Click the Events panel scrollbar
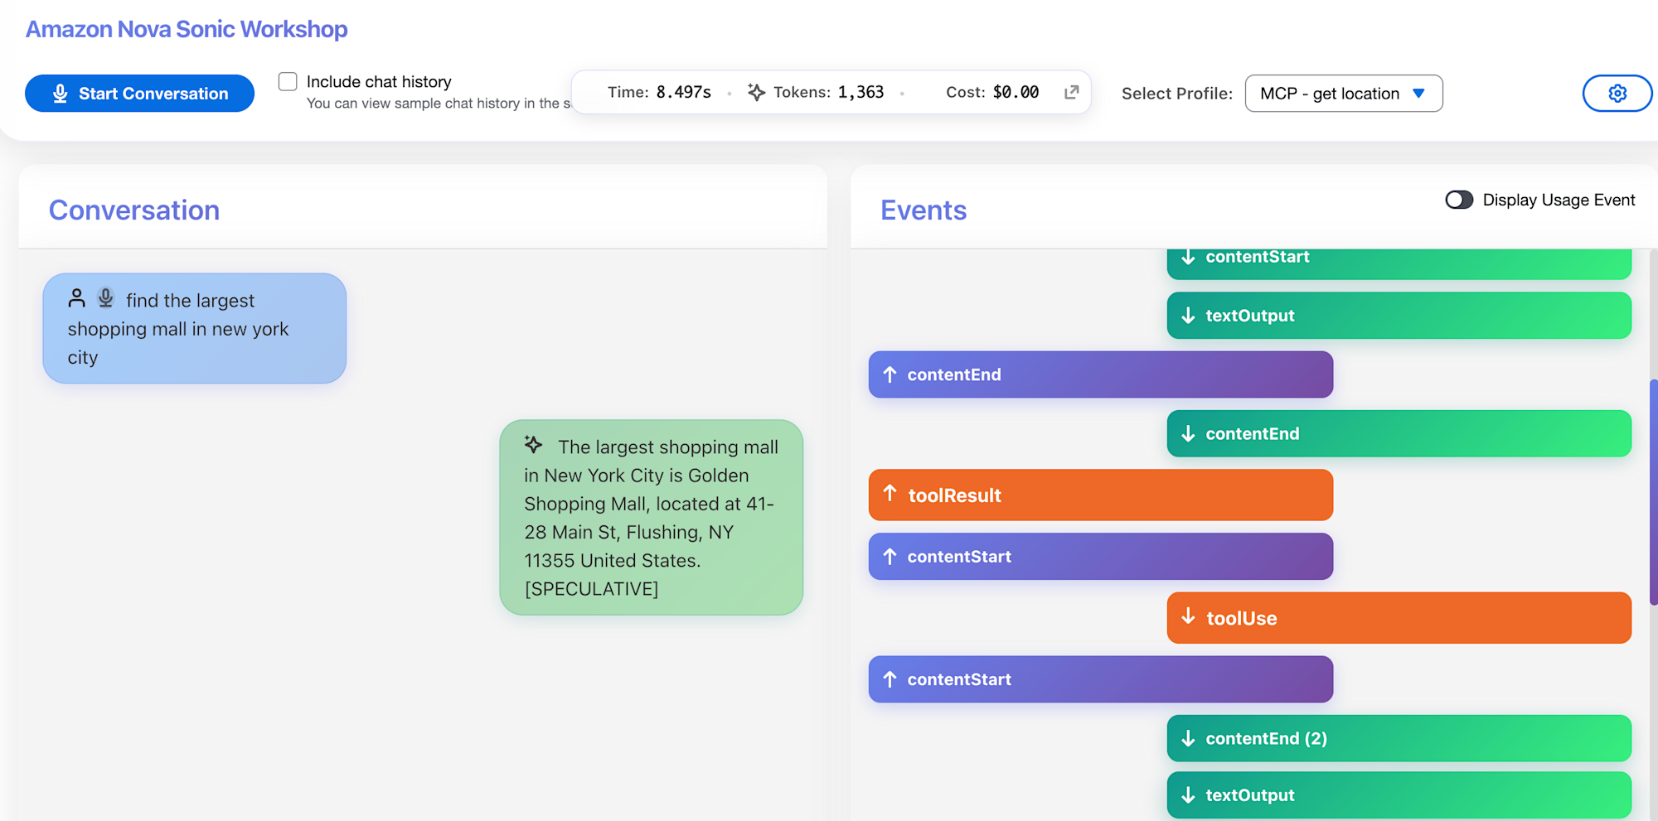This screenshot has width=1658, height=821. point(1652,493)
